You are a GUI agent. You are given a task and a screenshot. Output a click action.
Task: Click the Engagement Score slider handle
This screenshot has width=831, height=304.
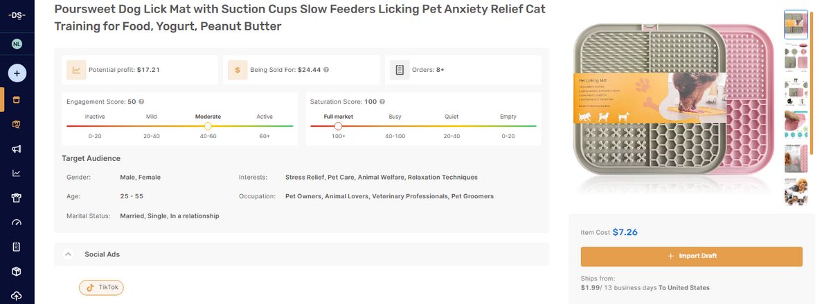click(x=208, y=126)
